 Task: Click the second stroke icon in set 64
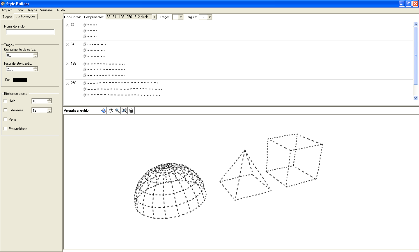click(84, 50)
